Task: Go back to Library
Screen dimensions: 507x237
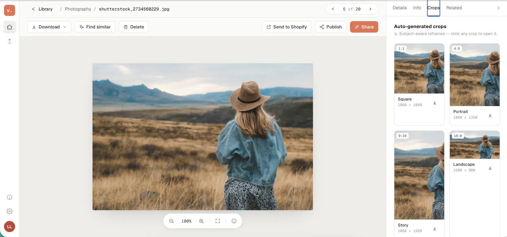Action: pyautogui.click(x=42, y=9)
